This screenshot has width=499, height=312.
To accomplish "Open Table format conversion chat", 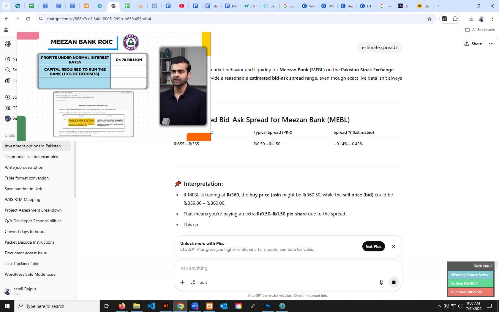I will pyautogui.click(x=36, y=178).
